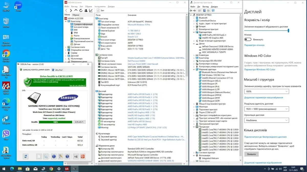Click the red power icon in SSDLife
The width and height of the screenshot is (307, 172).
click(83, 156)
